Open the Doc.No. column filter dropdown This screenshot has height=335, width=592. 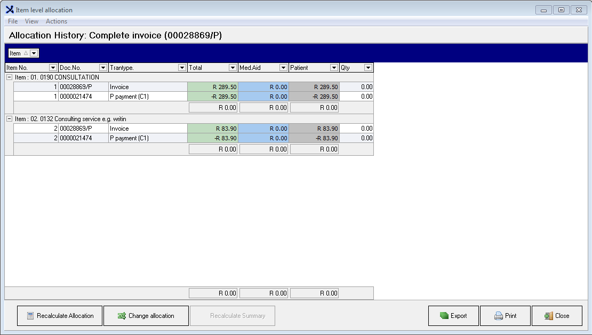tap(103, 68)
